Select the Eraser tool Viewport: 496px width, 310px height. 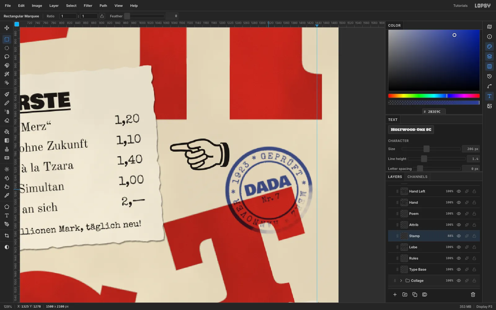[x=7, y=120]
